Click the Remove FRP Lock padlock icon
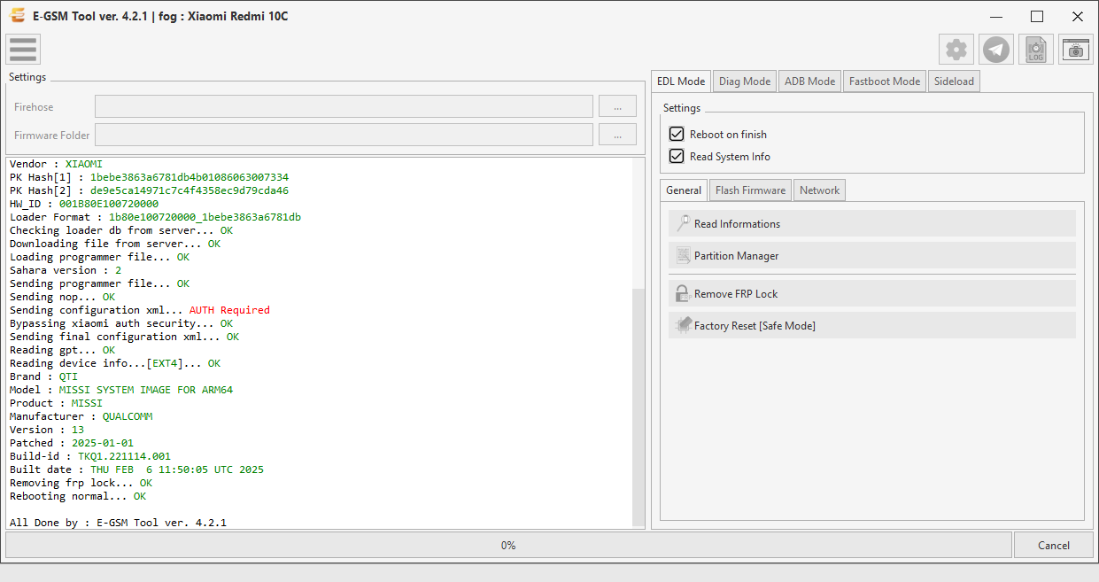The image size is (1099, 582). pyautogui.click(x=683, y=293)
